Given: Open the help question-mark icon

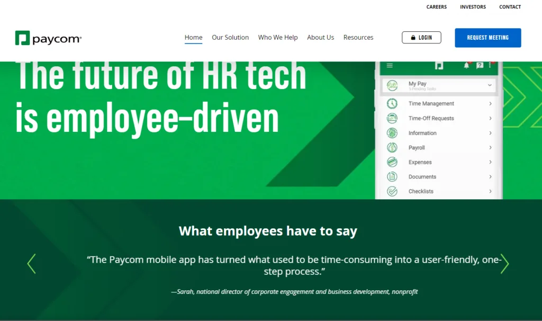Looking at the screenshot, I should 479,65.
